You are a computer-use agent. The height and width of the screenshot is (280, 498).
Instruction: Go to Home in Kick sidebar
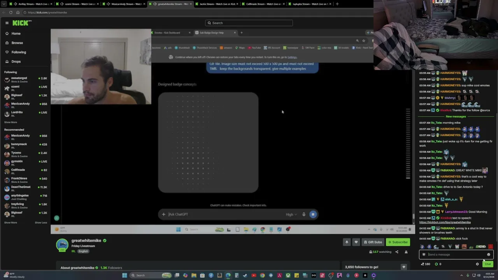pos(16,33)
